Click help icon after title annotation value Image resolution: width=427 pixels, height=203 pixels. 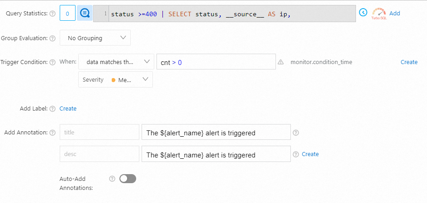pyautogui.click(x=296, y=133)
